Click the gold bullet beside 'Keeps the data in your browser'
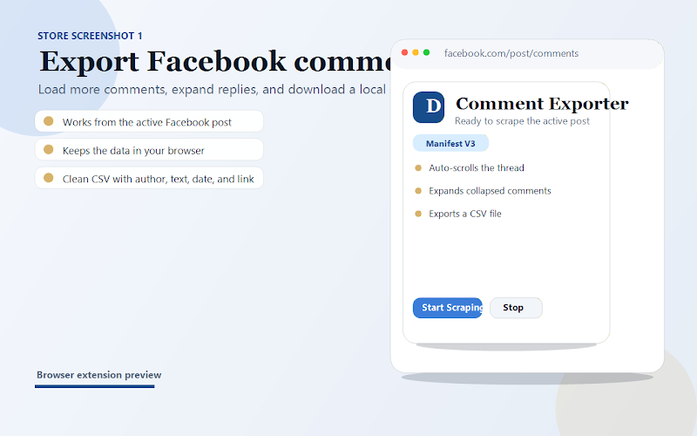 pos(49,149)
